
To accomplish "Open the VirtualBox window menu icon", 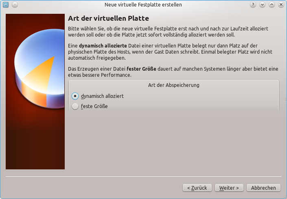I will coord(6,5).
